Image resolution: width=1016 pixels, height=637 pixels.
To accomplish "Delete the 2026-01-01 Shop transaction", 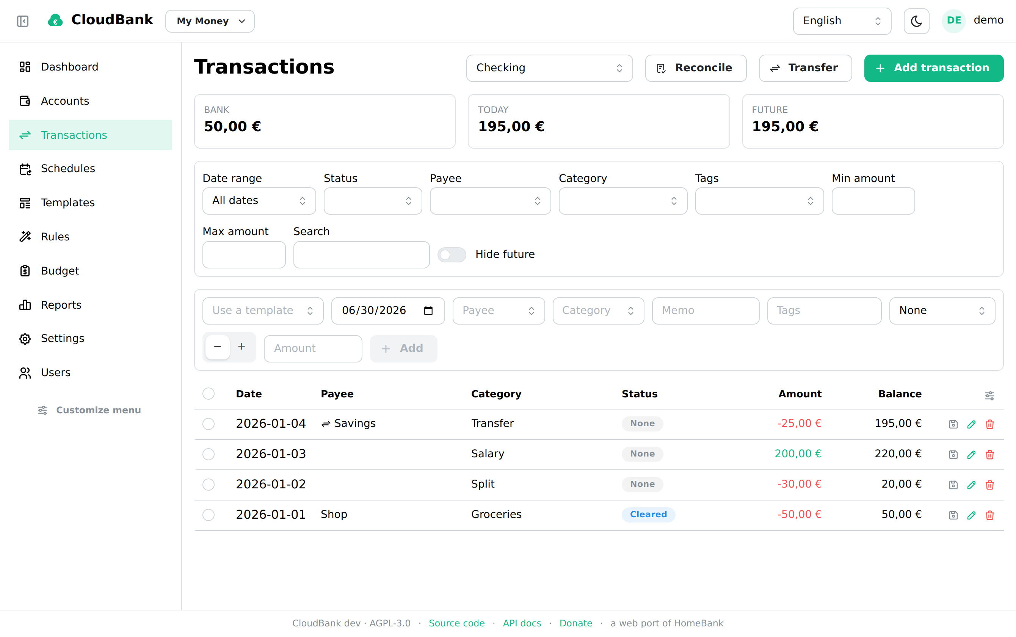I will (990, 515).
